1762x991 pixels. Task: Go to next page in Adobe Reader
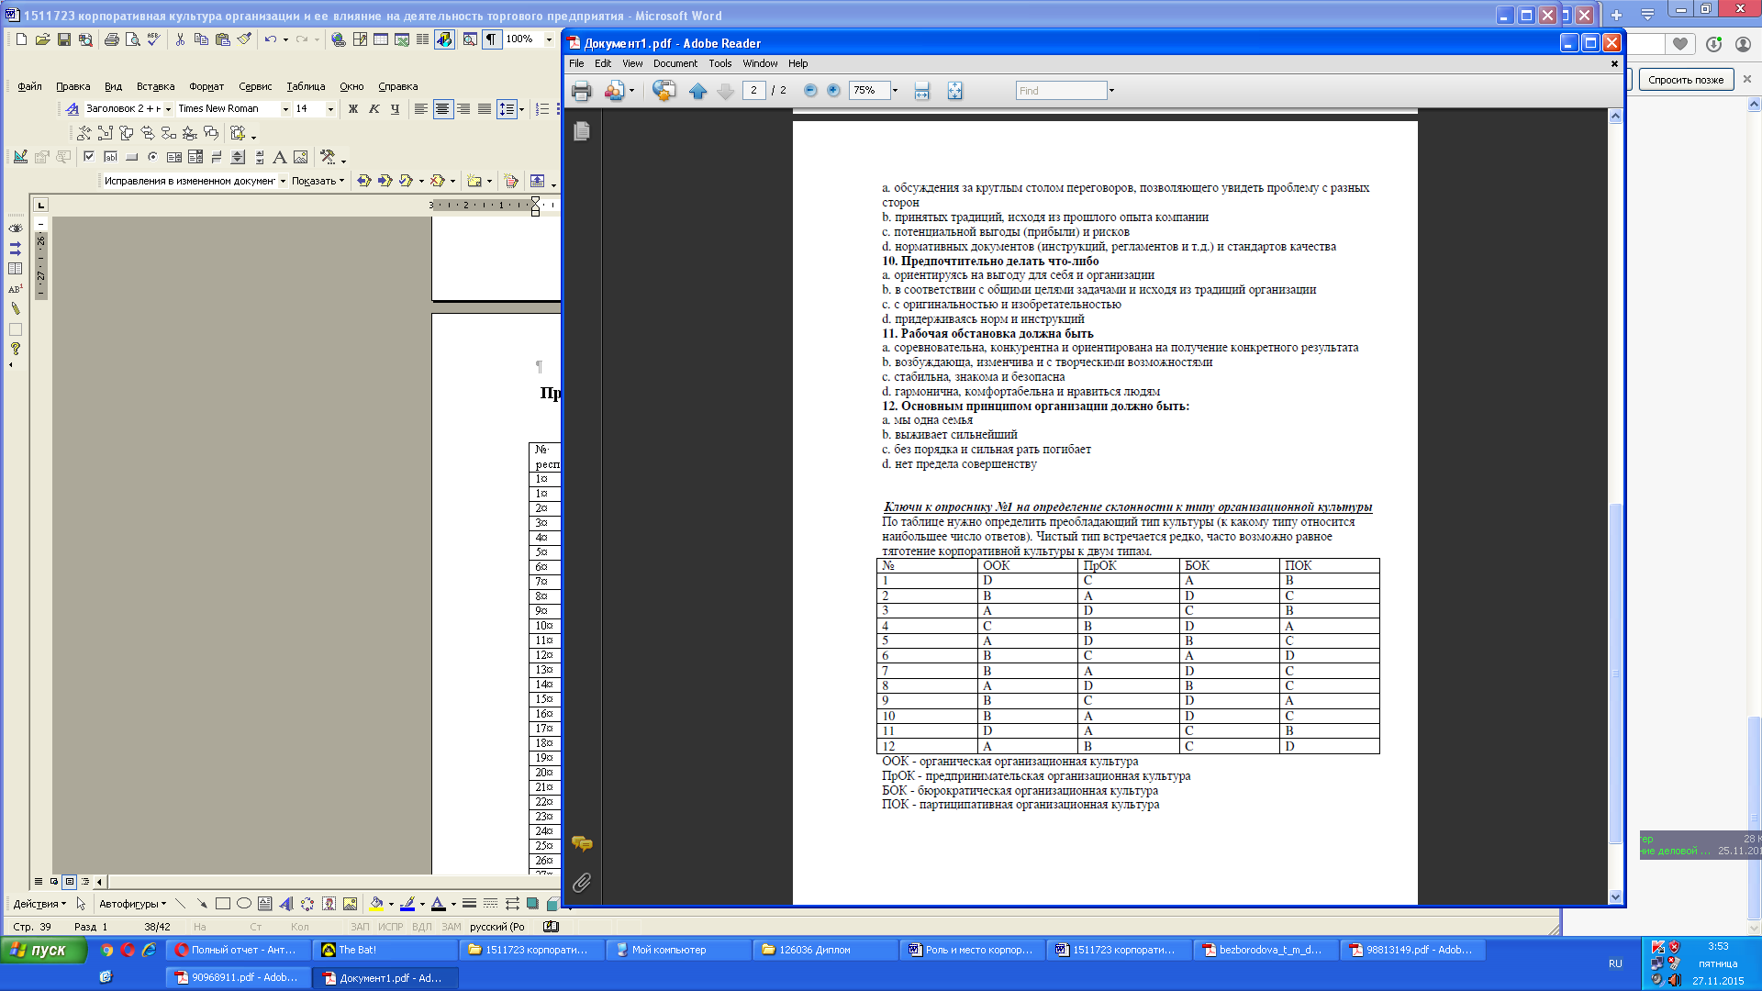pyautogui.click(x=725, y=91)
